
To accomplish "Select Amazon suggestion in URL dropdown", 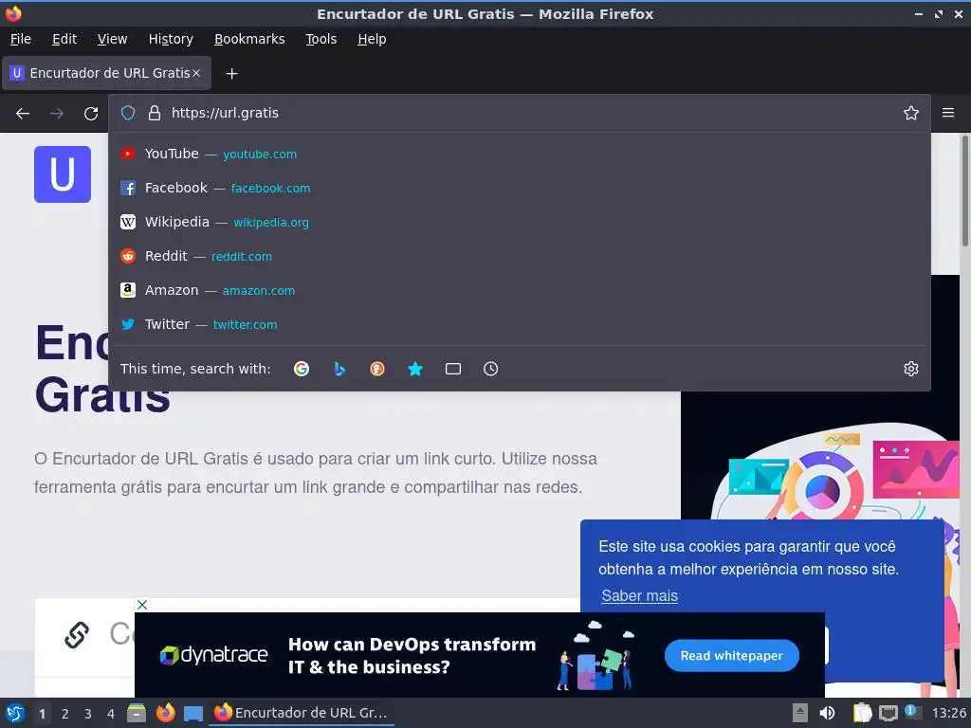I will [519, 290].
